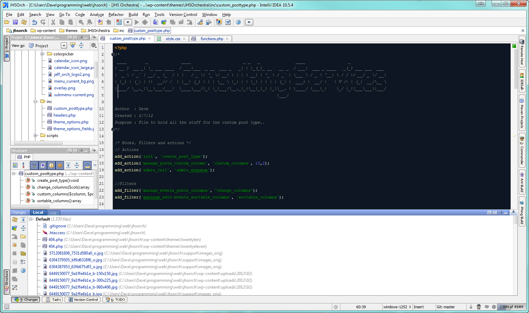Viewport: 529px width, 313px height.
Task: Collapse the Default changelist in Changes
Action: 30,219
